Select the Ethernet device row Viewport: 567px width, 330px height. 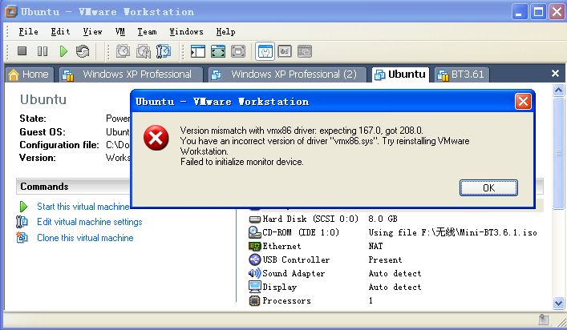(395, 246)
